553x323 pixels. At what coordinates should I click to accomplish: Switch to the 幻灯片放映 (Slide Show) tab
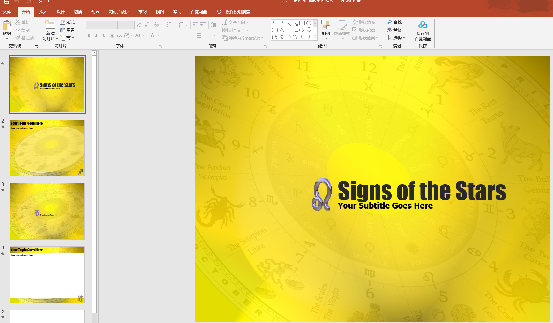(119, 12)
